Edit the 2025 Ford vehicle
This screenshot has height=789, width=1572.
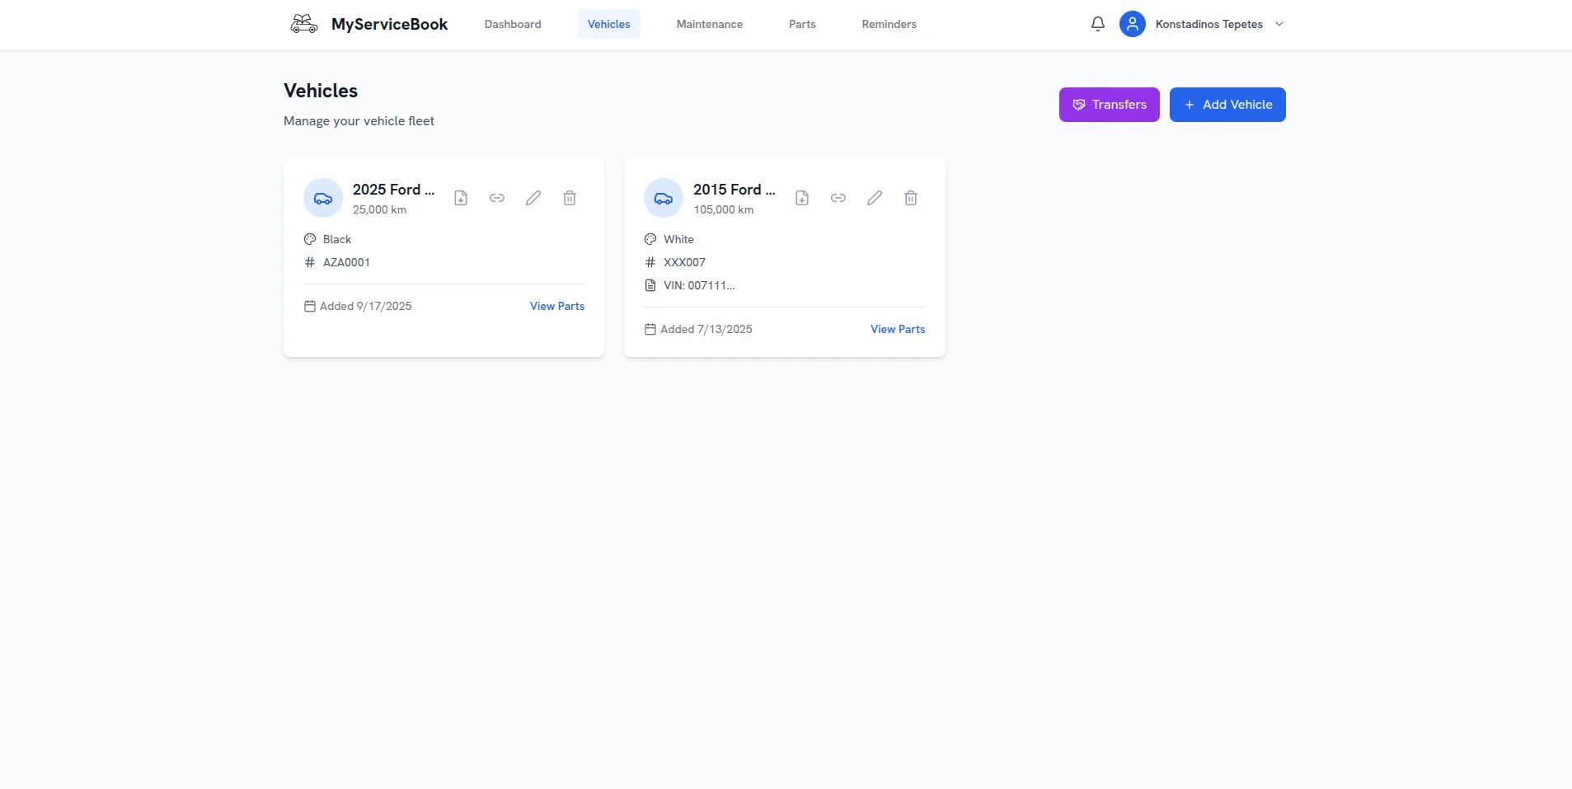533,198
